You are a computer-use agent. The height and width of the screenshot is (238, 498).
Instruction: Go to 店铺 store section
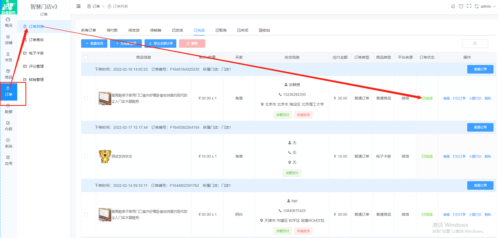8,40
